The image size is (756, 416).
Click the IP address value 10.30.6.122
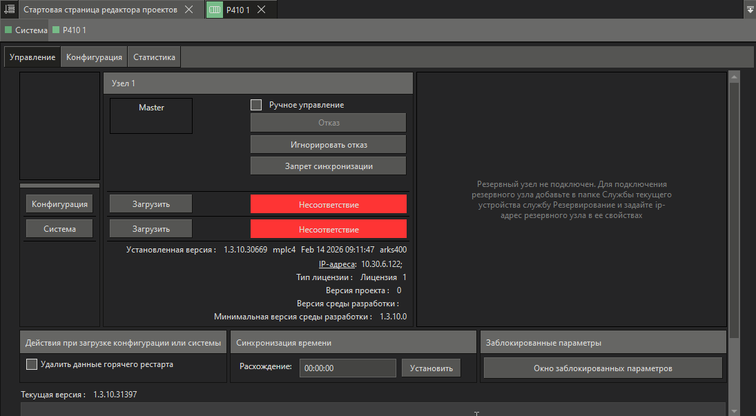[x=381, y=264]
